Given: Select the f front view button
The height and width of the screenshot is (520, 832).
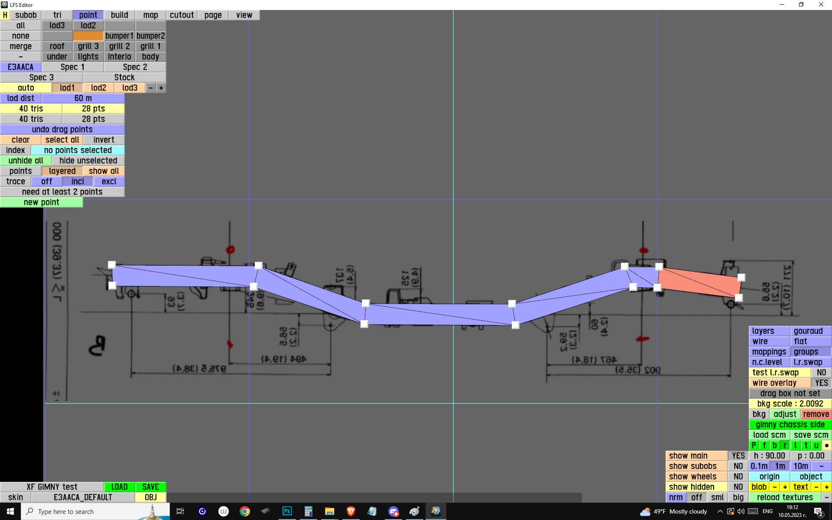Looking at the screenshot, I should tap(764, 445).
